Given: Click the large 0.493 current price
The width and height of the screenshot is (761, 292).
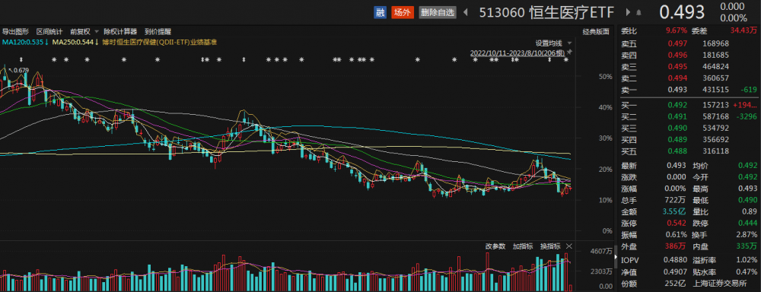Looking at the screenshot, I should pos(681,12).
